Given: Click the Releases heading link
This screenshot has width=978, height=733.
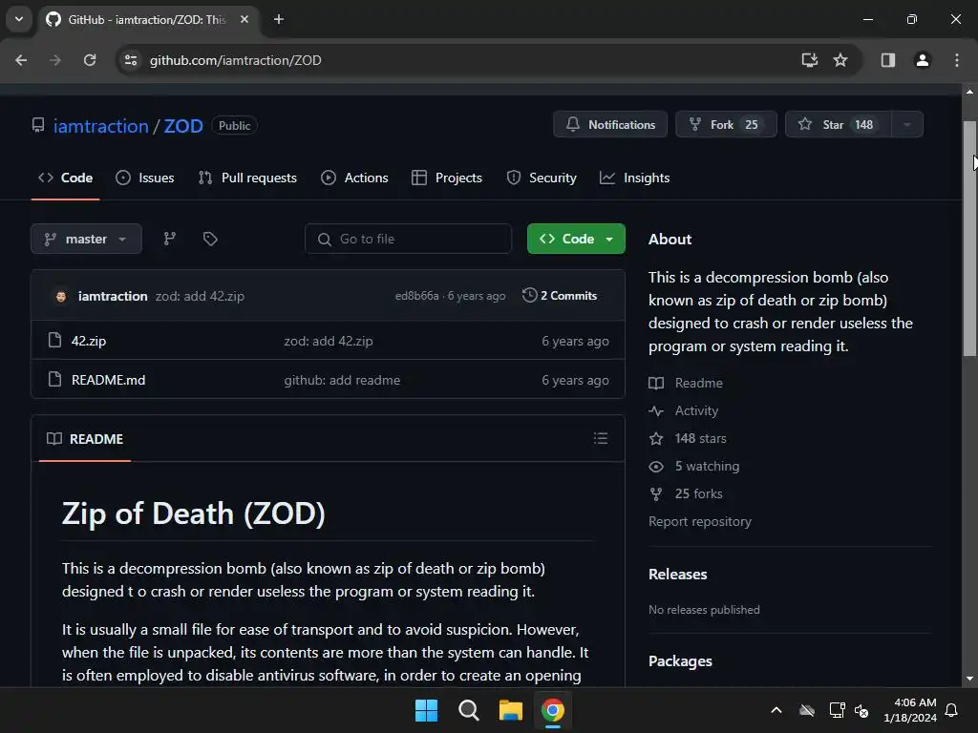Looking at the screenshot, I should [x=678, y=574].
